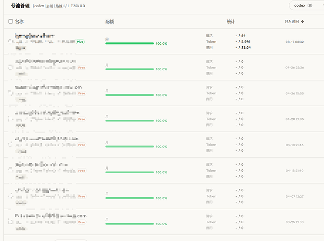
Task: Click the import time 04-07 12:27
Action: click(x=295, y=196)
